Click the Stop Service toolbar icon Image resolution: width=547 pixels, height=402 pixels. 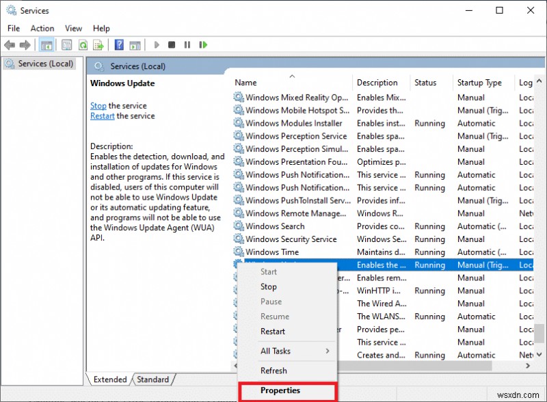point(172,44)
